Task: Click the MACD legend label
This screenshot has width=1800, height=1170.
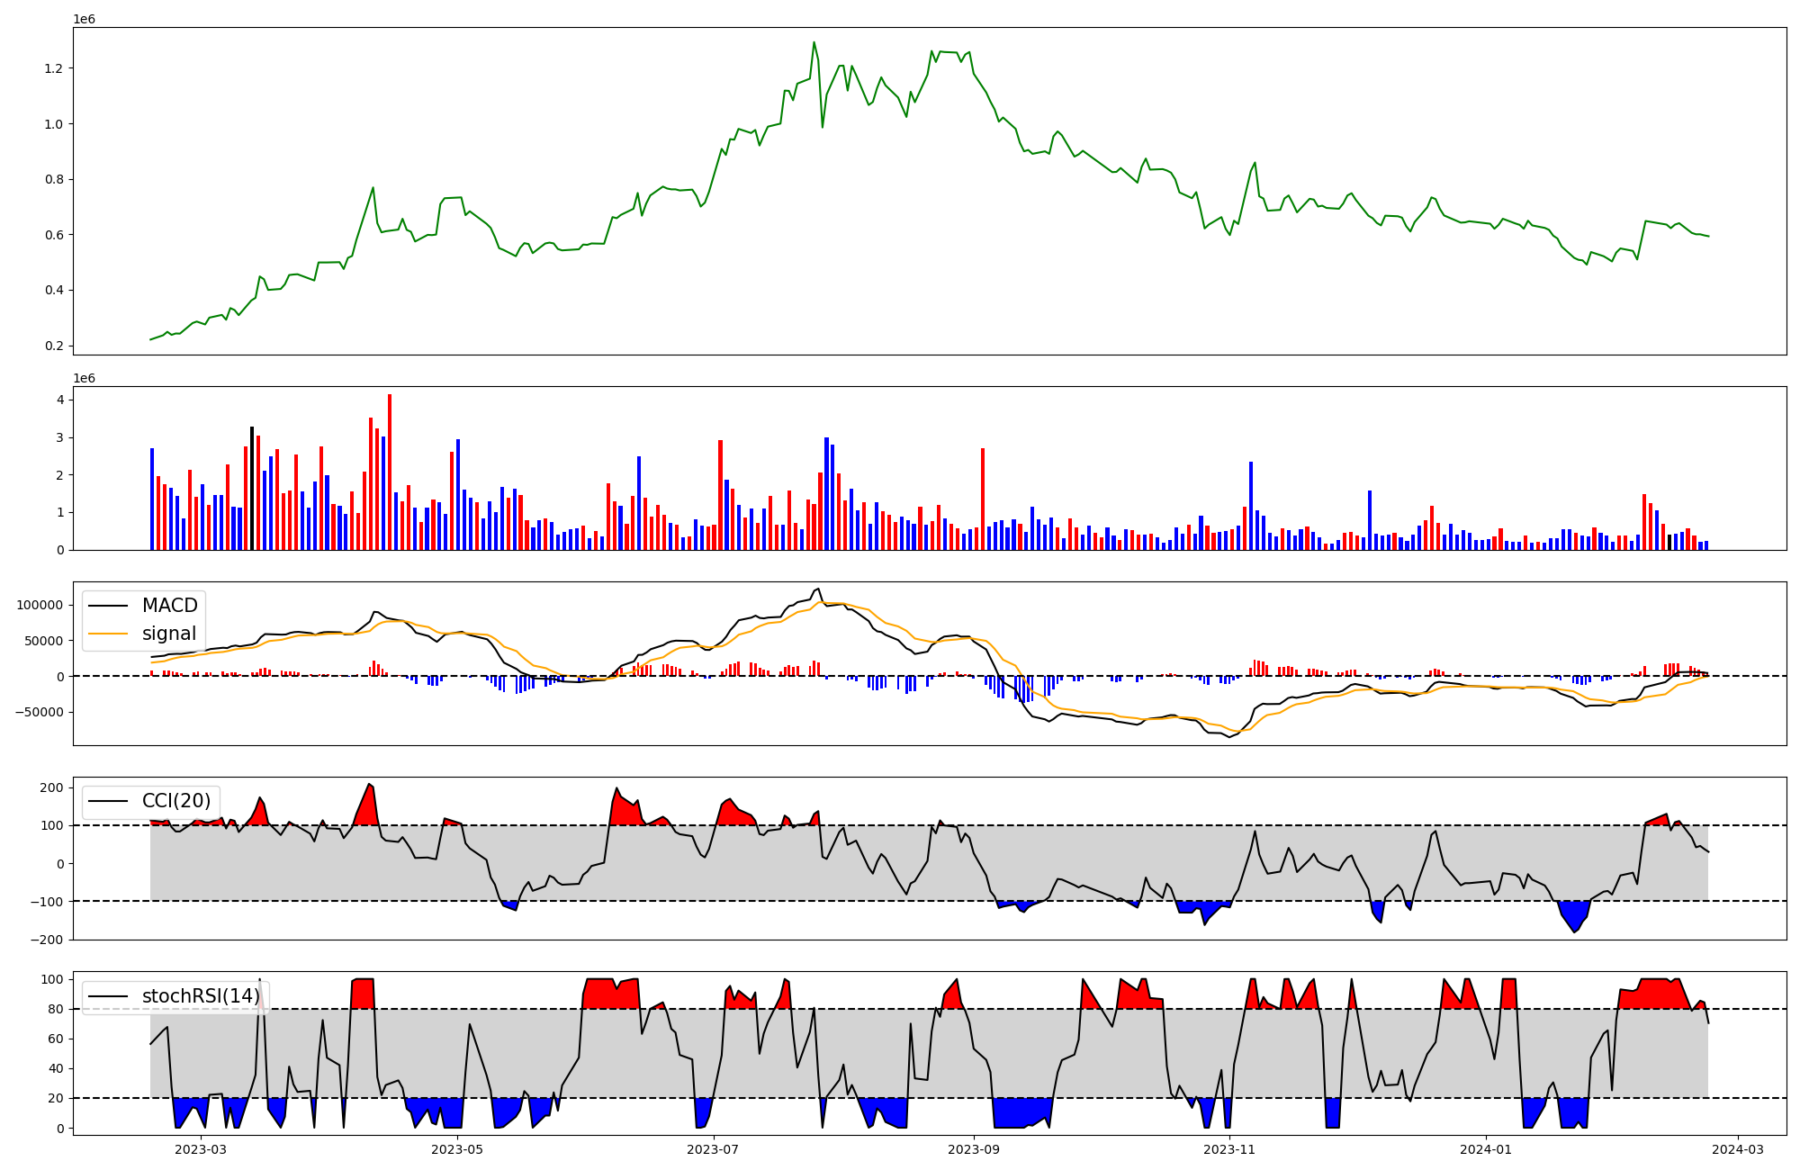Action: (x=169, y=606)
